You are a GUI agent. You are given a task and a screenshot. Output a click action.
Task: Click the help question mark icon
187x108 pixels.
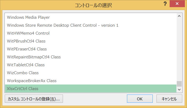pyautogui.click(x=165, y=4)
